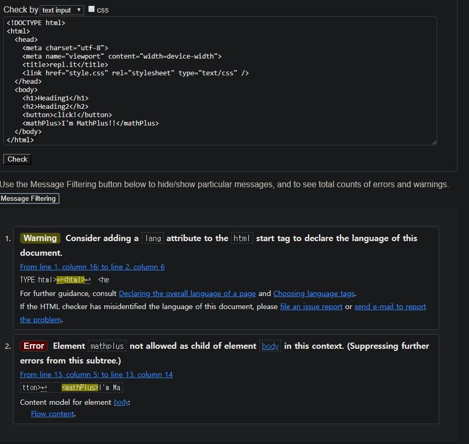Open 'Choosing language tags' link
The width and height of the screenshot is (469, 444).
[x=314, y=293]
